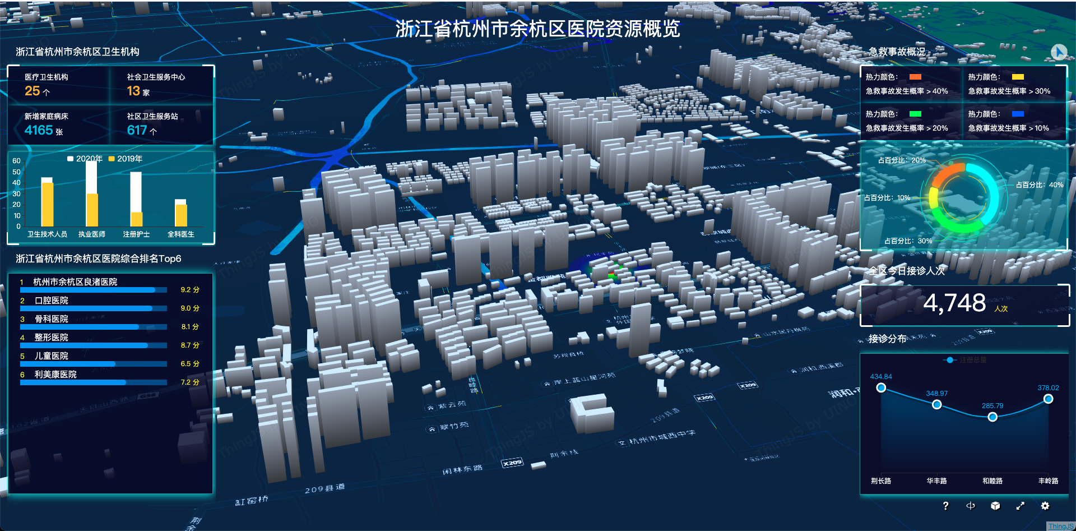Select 骨科医院 in the hospital ranking list
The height and width of the screenshot is (531, 1076).
click(52, 318)
